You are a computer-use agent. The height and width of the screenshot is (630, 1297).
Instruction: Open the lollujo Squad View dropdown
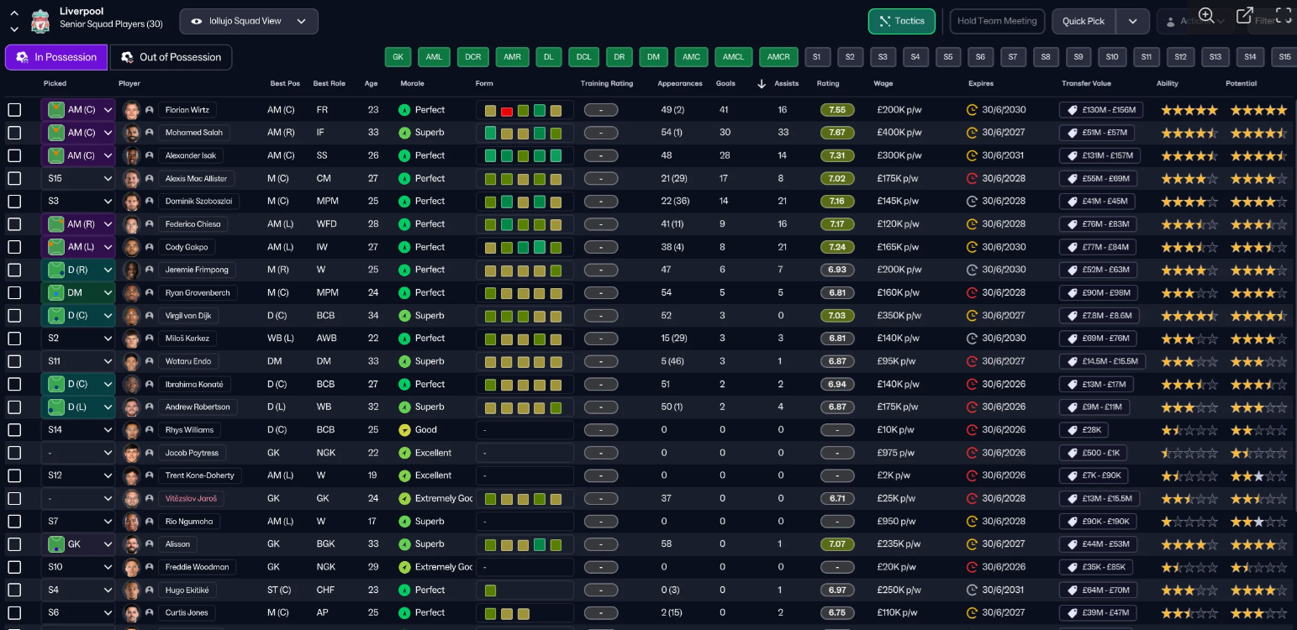(249, 21)
